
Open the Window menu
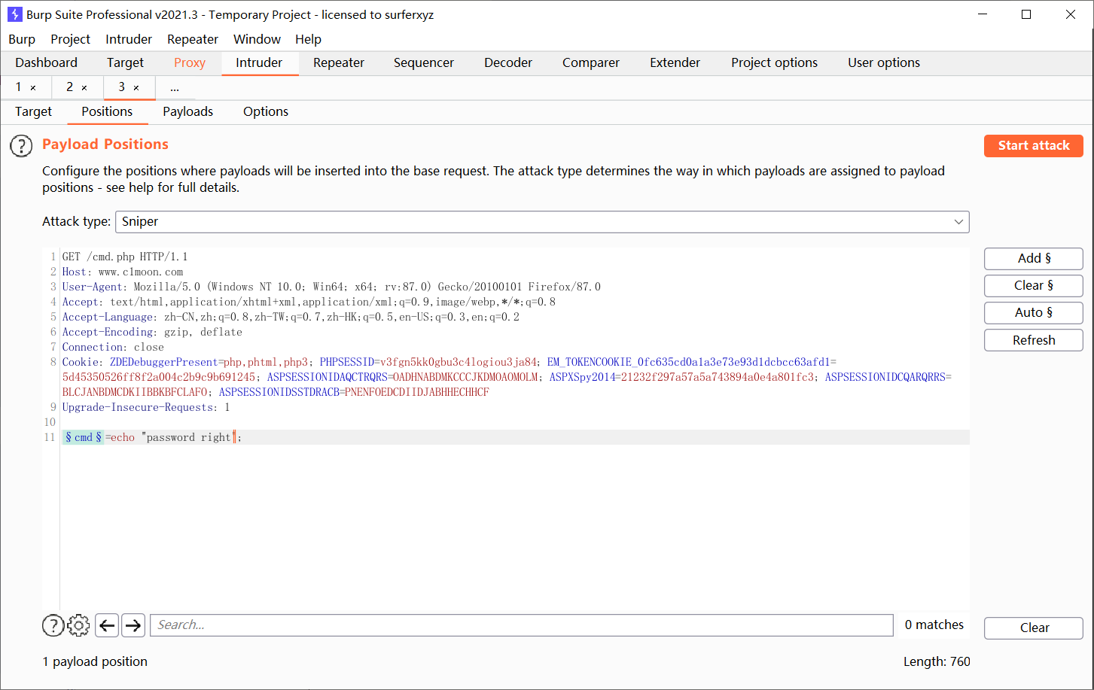point(257,39)
